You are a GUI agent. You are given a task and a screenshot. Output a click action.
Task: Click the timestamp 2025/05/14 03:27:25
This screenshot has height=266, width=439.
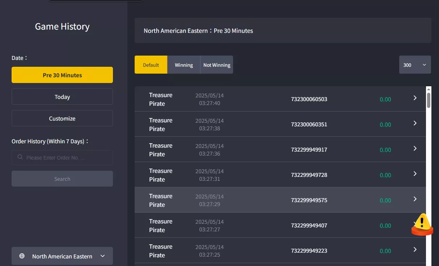coord(210,251)
